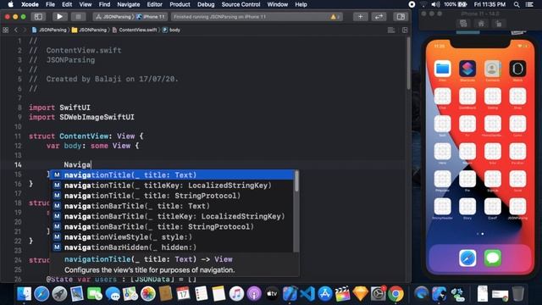
Task: Open App Store from the Dock
Action: (325, 294)
